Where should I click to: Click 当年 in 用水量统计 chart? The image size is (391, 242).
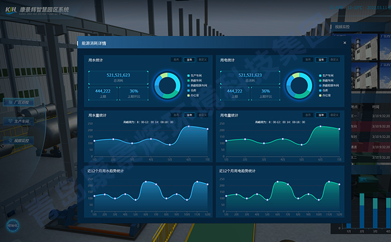point(189,115)
